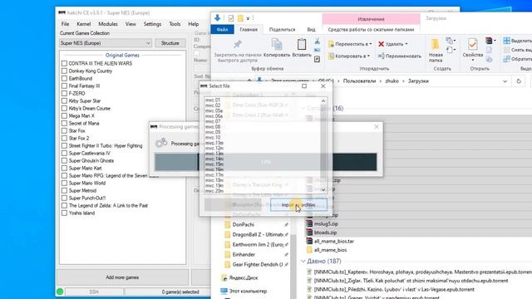532x299 pixels.
Task: Click the Paste icon in Explorer ribbon
Action: pyautogui.click(x=302, y=44)
